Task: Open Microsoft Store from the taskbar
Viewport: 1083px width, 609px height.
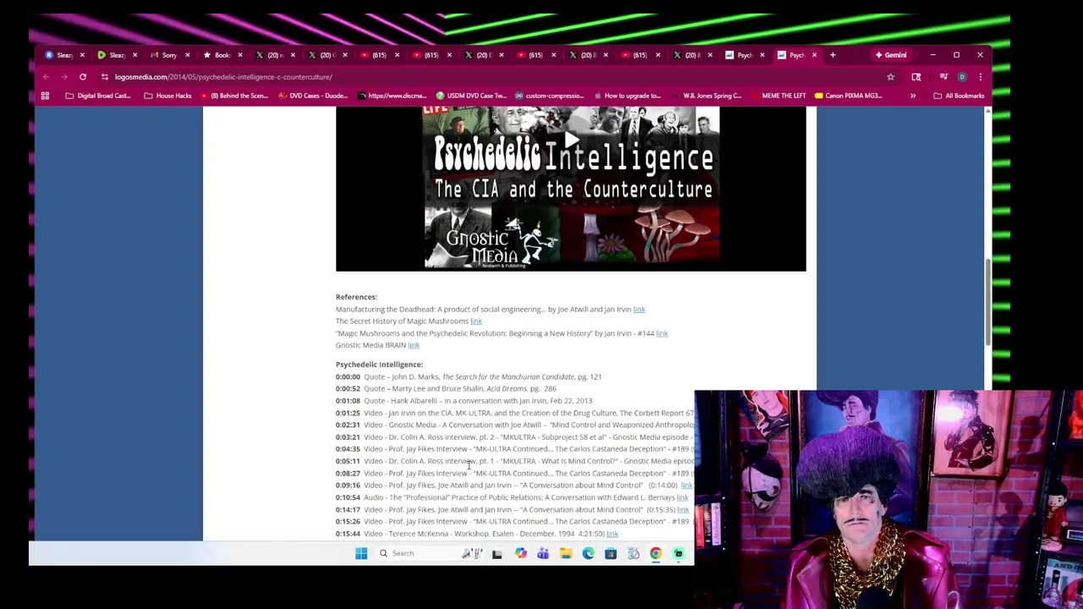Action: click(x=610, y=553)
